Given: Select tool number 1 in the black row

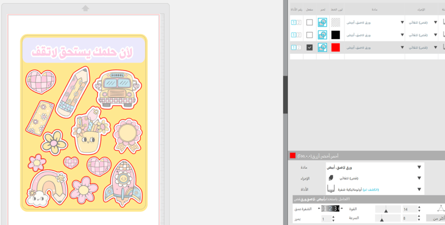Looking at the screenshot, I should coord(294,35).
